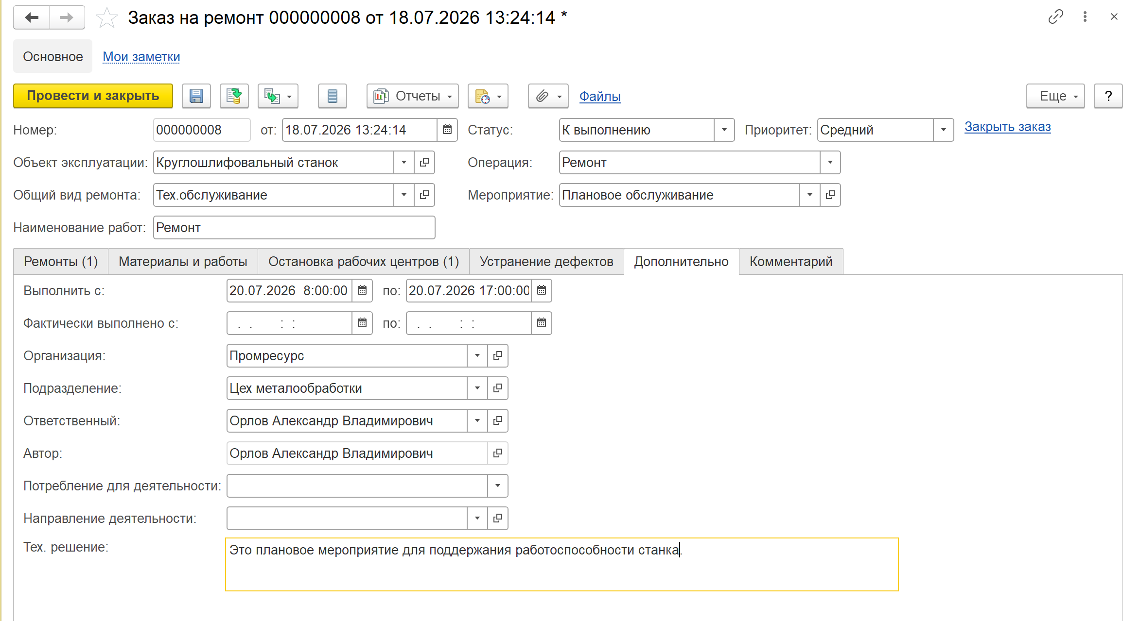Screen dimensions: 1123x621
Task: Open Общий вид ремонта item card
Action: pos(424,195)
